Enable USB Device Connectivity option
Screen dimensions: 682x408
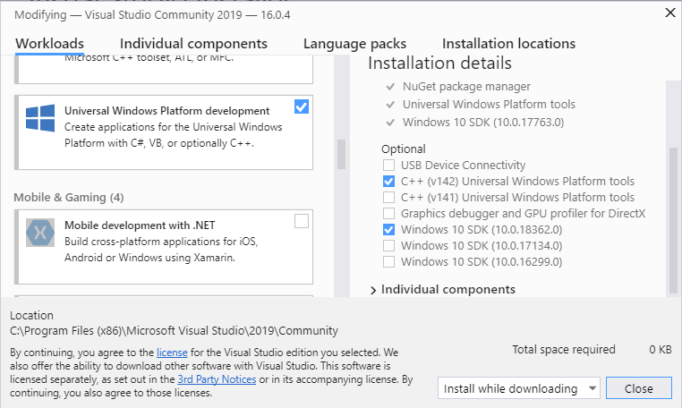tap(388, 166)
